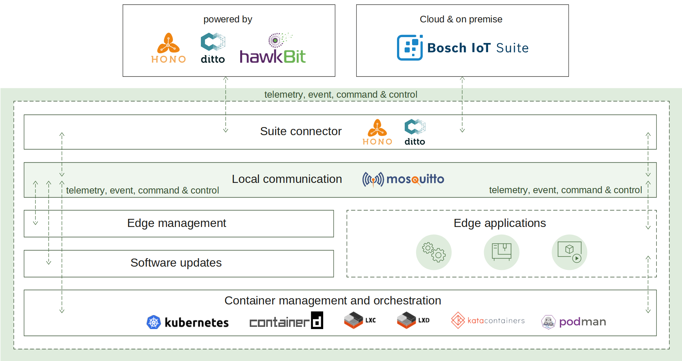
Task: Click top 'telemetry, event, command & control' label
Action: click(341, 94)
